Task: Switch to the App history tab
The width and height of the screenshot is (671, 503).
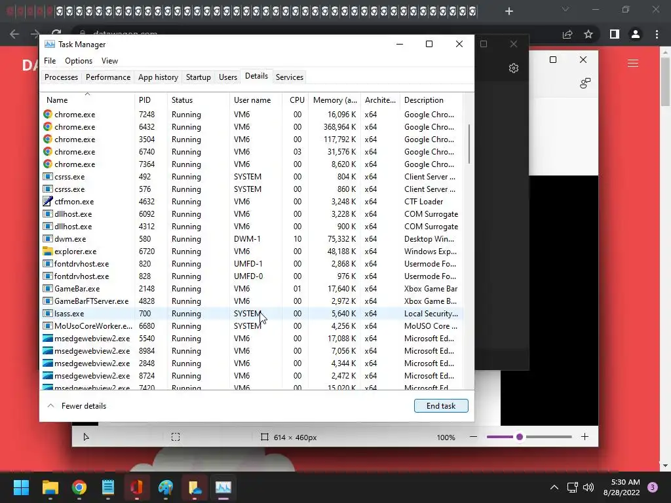Action: (158, 77)
